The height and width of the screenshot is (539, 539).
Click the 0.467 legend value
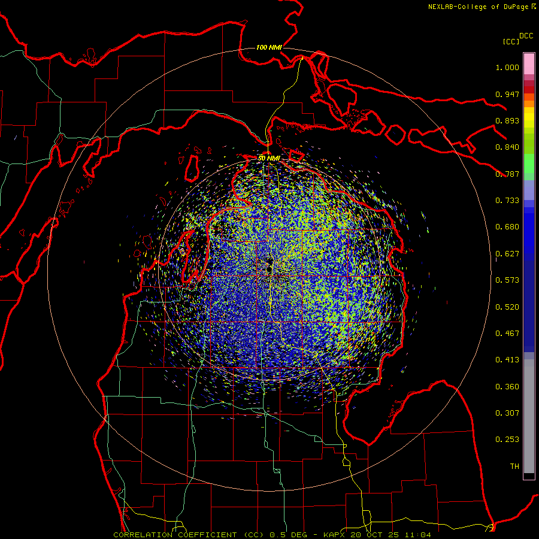tap(507, 334)
